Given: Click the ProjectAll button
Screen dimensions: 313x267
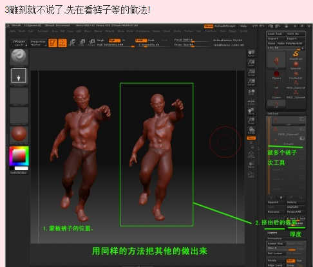Looking at the screenshot, I should coord(296,212).
